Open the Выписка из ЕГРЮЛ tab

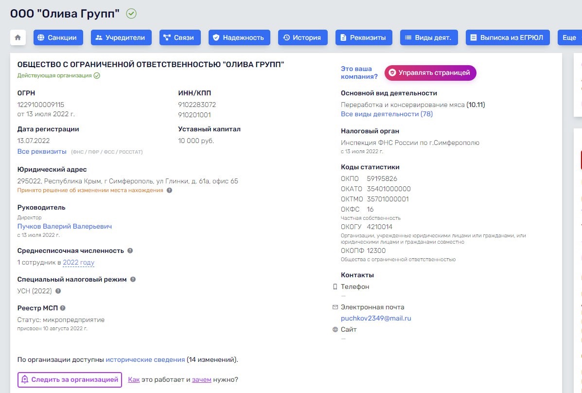[508, 37]
